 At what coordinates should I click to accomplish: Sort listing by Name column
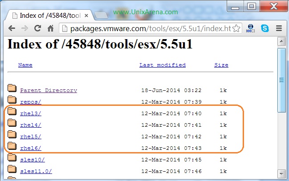click(x=25, y=65)
